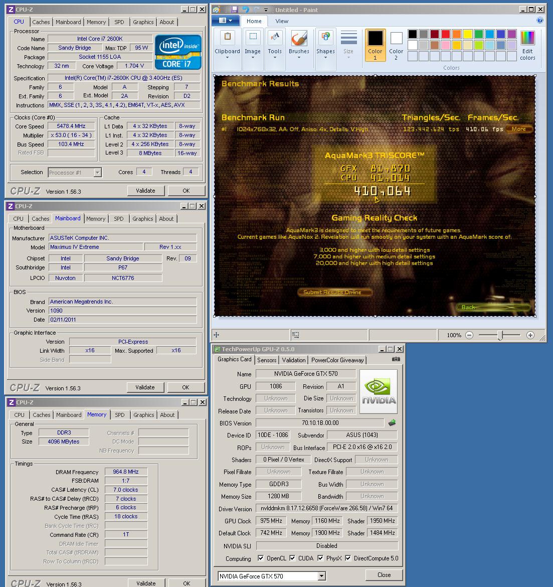Open the blue Paint file menu button
The image size is (553, 587).
pyautogui.click(x=226, y=21)
